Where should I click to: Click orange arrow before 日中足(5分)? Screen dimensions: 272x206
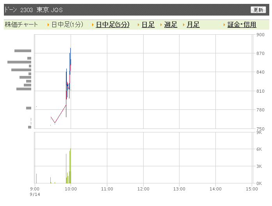(x=93, y=25)
